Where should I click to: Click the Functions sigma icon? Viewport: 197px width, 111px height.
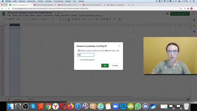click(x=115, y=19)
